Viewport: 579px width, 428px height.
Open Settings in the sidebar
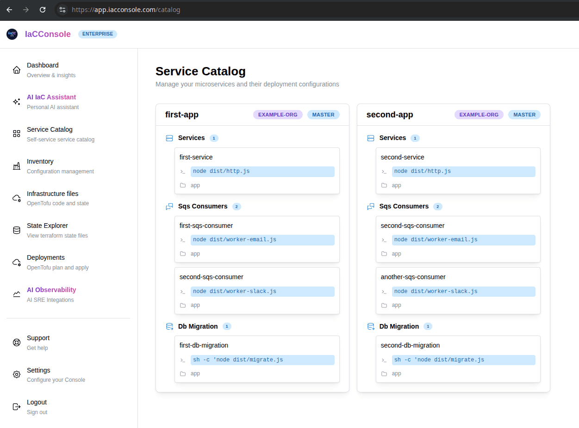click(x=68, y=375)
